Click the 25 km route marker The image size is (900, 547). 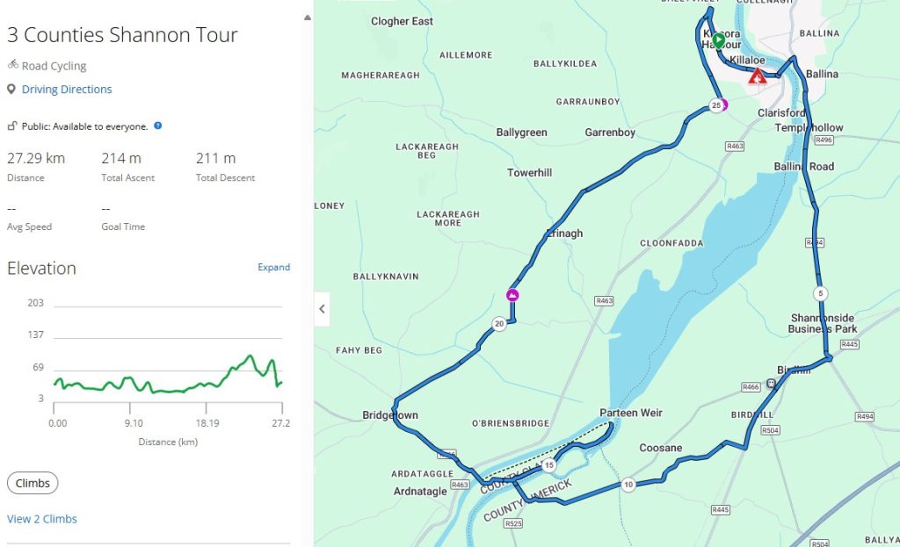[x=716, y=106]
